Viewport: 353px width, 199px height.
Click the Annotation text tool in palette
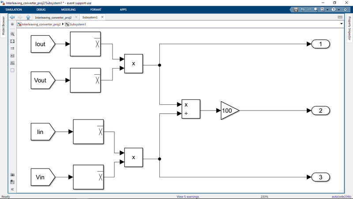click(12, 56)
